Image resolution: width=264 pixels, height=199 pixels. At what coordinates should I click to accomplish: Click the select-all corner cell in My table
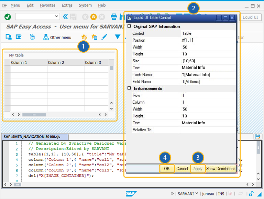coord(7,62)
